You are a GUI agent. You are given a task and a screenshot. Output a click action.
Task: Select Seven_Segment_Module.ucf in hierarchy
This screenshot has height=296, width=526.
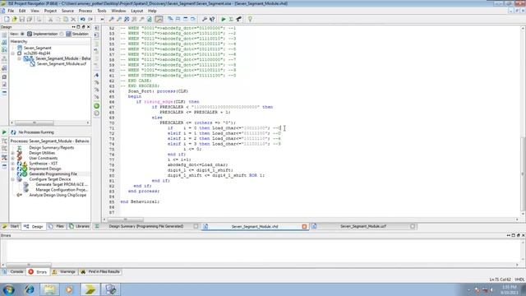[x=61, y=64]
